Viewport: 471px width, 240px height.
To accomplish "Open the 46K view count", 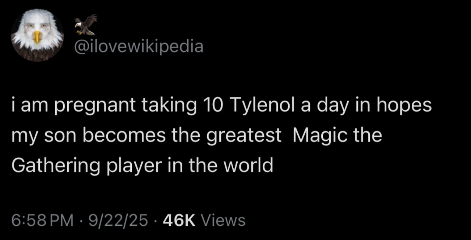I will point(179,220).
